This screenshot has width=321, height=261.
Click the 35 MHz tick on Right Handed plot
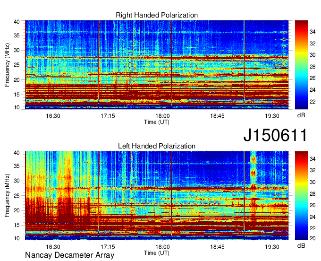click(x=17, y=35)
